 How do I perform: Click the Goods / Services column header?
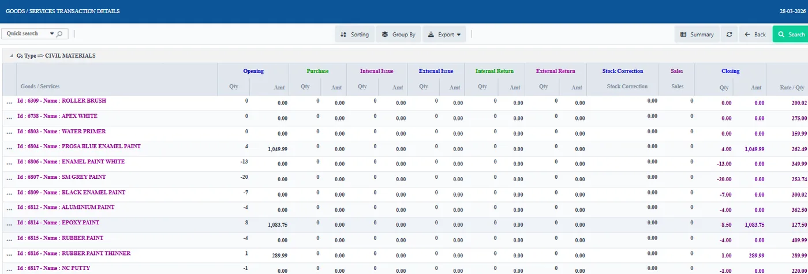(40, 87)
